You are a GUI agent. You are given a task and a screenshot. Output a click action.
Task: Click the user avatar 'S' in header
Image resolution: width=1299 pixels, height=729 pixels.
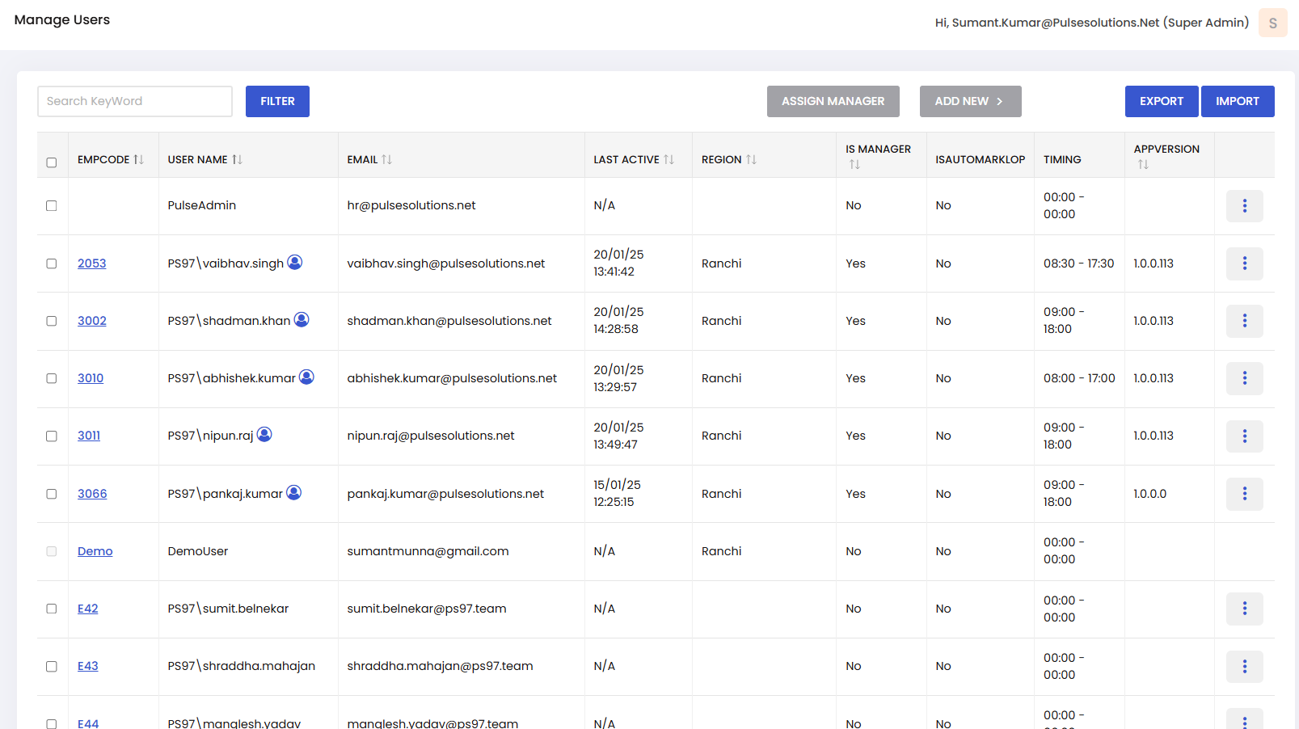pyautogui.click(x=1272, y=23)
